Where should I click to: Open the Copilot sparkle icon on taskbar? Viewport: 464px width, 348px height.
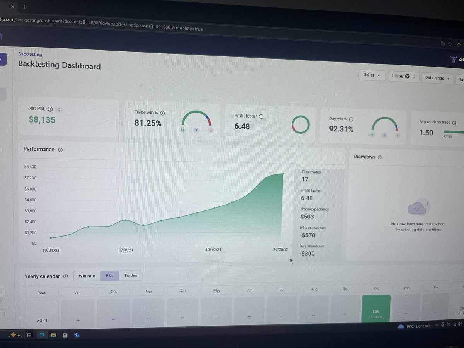tap(15, 335)
